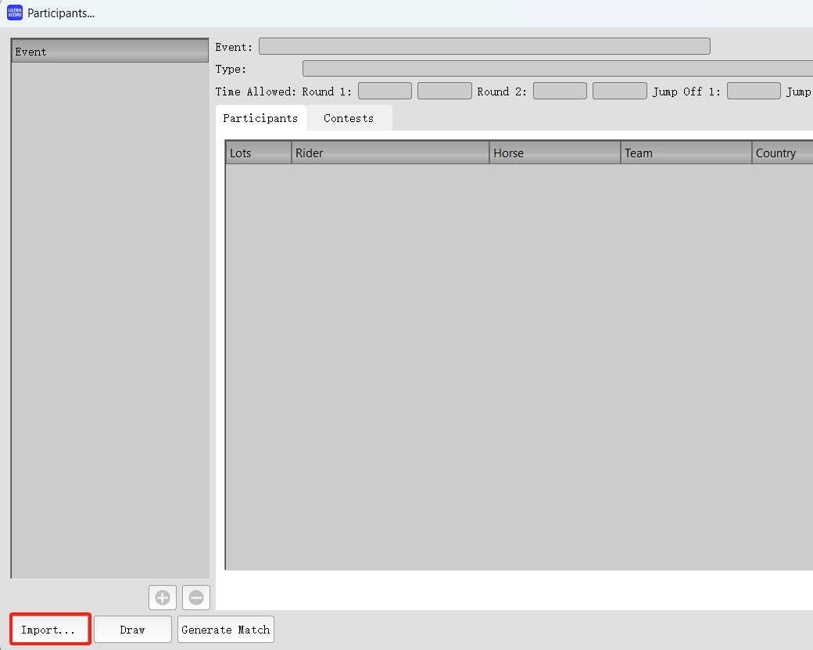The height and width of the screenshot is (650, 813).
Task: Click the second Round 1 time field
Action: tap(444, 91)
